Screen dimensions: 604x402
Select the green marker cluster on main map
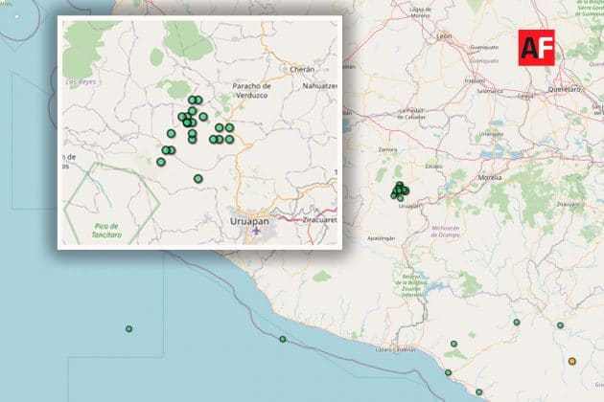coord(399,191)
